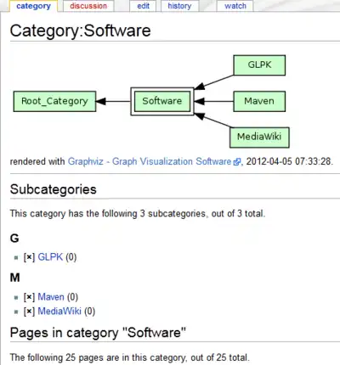The width and height of the screenshot is (340, 365).
Task: Open the category tab
Action: coord(33,6)
